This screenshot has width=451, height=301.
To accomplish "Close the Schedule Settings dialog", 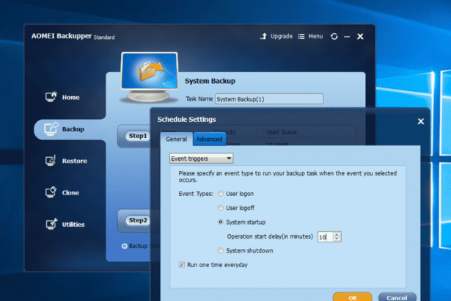I will click(x=421, y=121).
